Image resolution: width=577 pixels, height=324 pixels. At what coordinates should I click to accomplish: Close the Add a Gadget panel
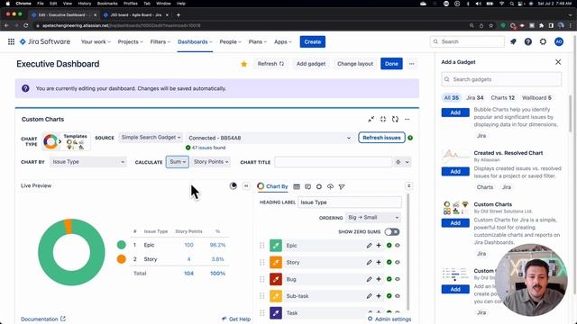coord(558,62)
